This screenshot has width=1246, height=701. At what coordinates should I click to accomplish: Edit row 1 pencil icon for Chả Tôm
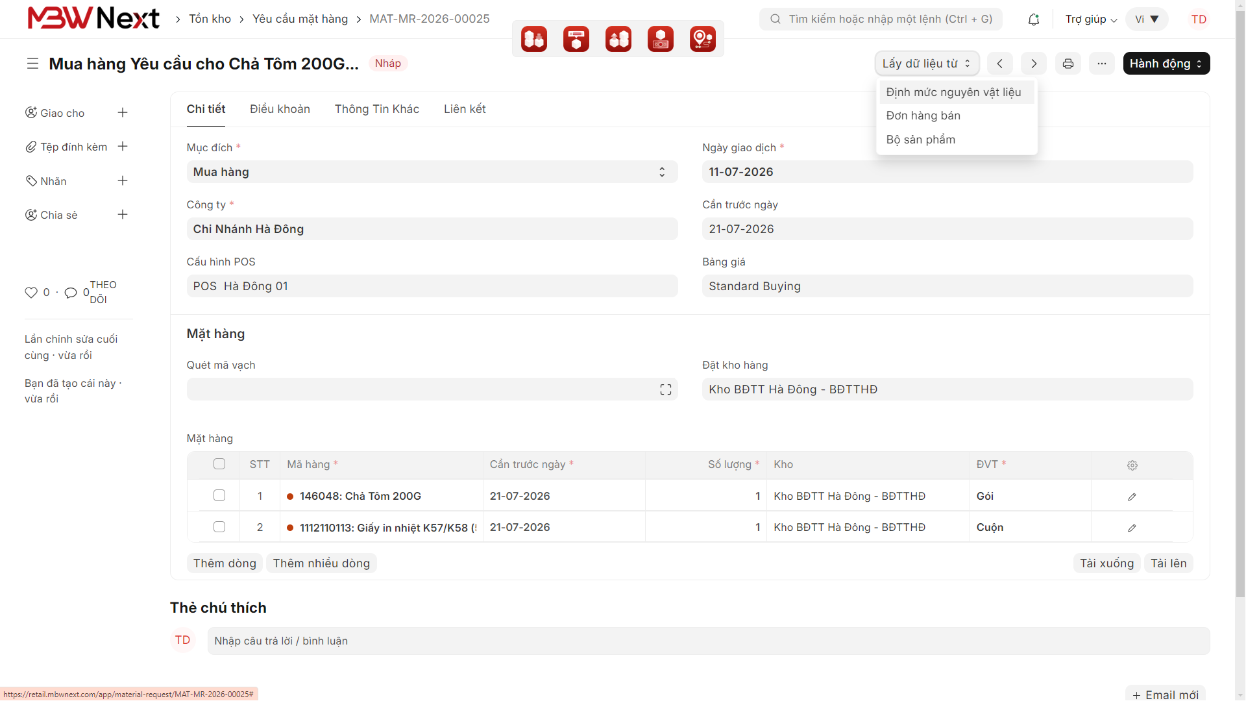click(x=1132, y=497)
